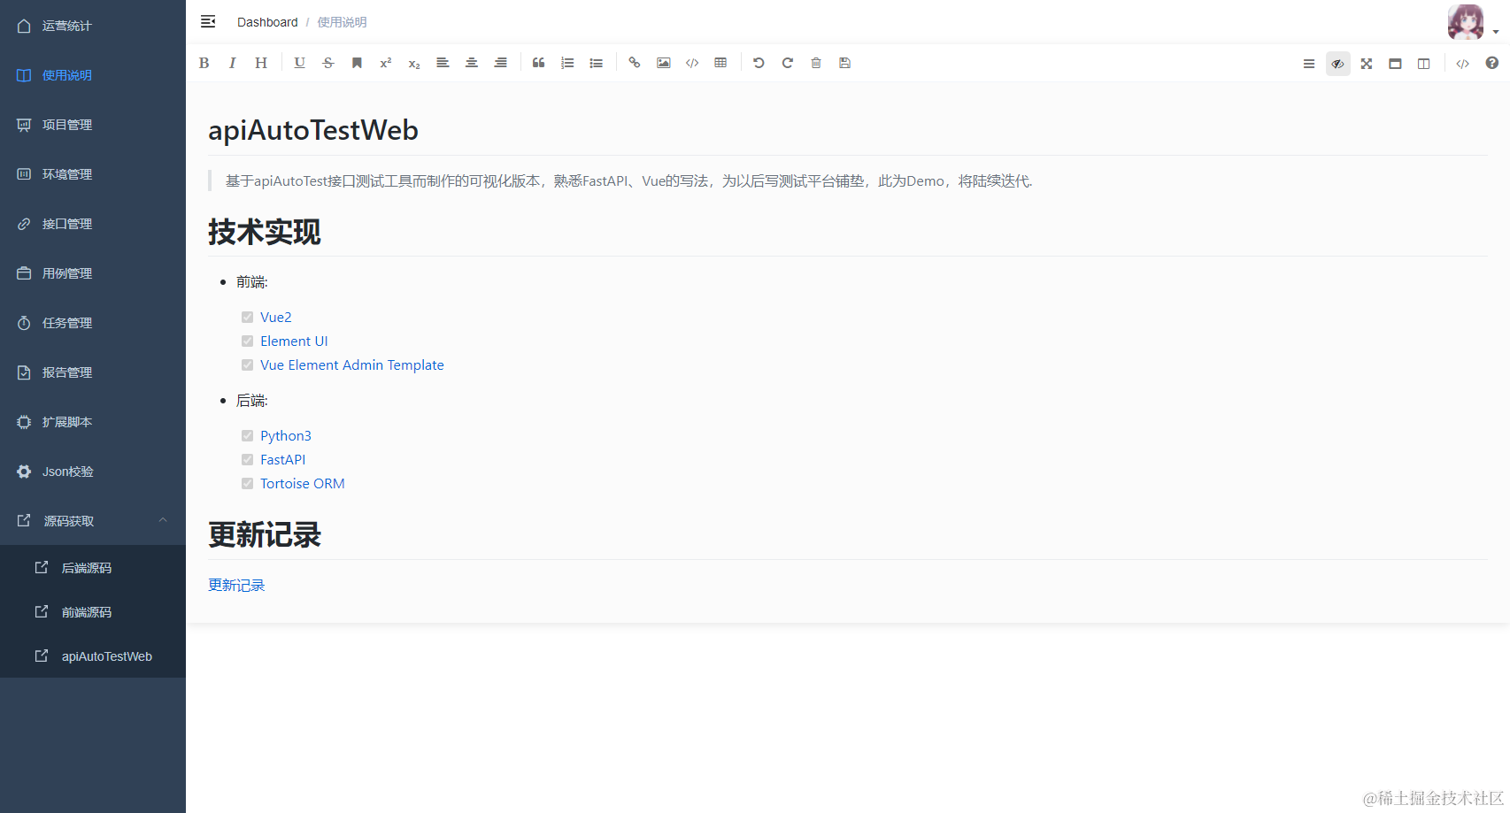Viewport: 1510px width, 813px height.
Task: Open 用例管理 in sidebar
Action: coord(93,273)
